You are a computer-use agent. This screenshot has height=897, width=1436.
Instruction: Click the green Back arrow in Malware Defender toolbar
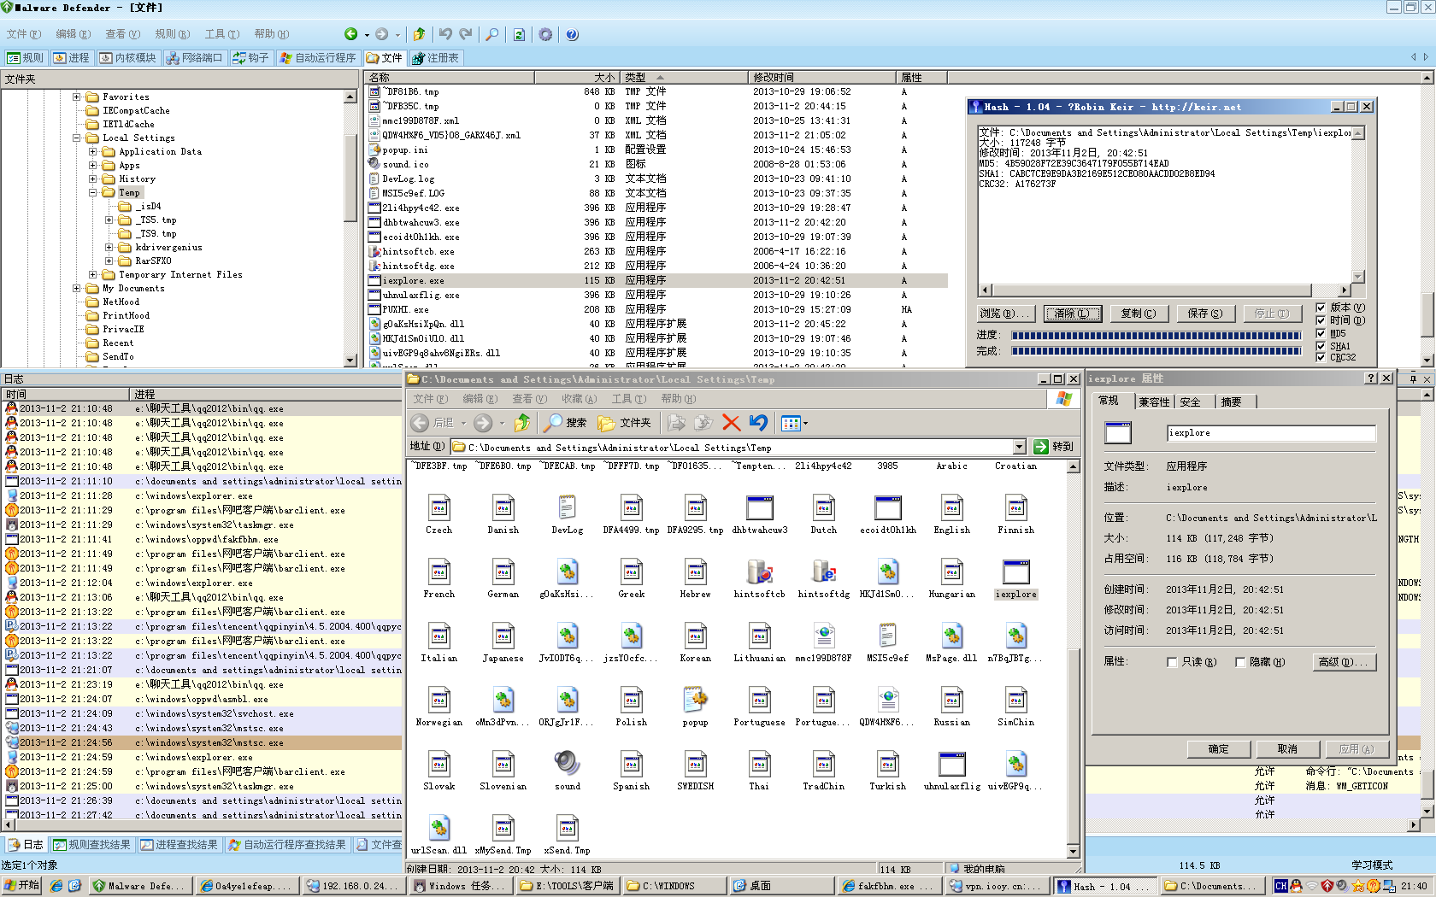click(350, 34)
